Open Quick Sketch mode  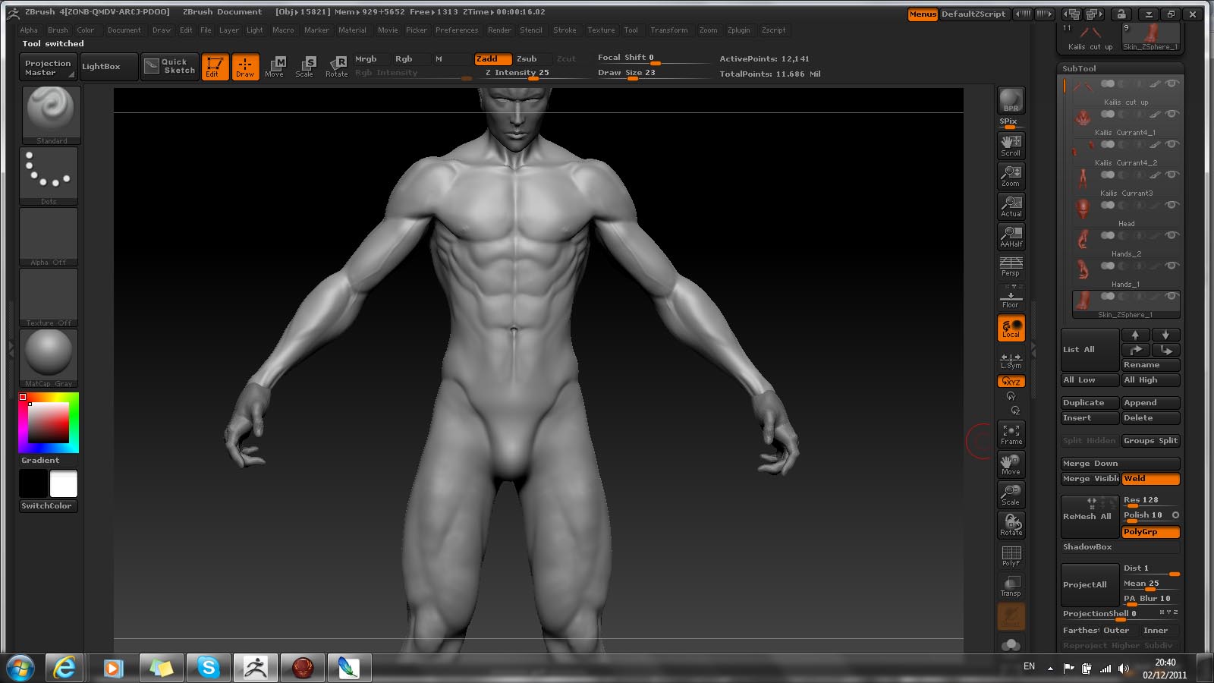[x=168, y=67]
